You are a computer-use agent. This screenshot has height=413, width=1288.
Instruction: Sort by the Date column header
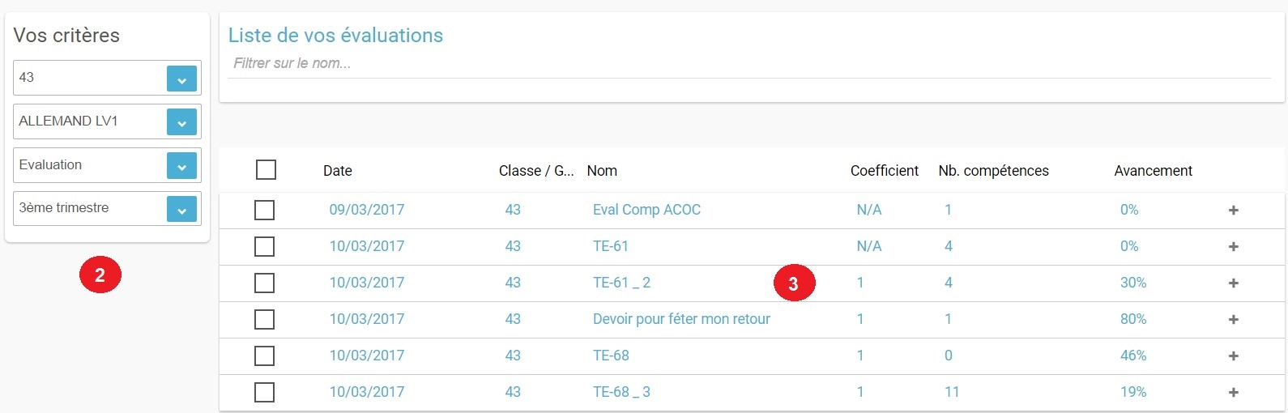pyautogui.click(x=337, y=171)
